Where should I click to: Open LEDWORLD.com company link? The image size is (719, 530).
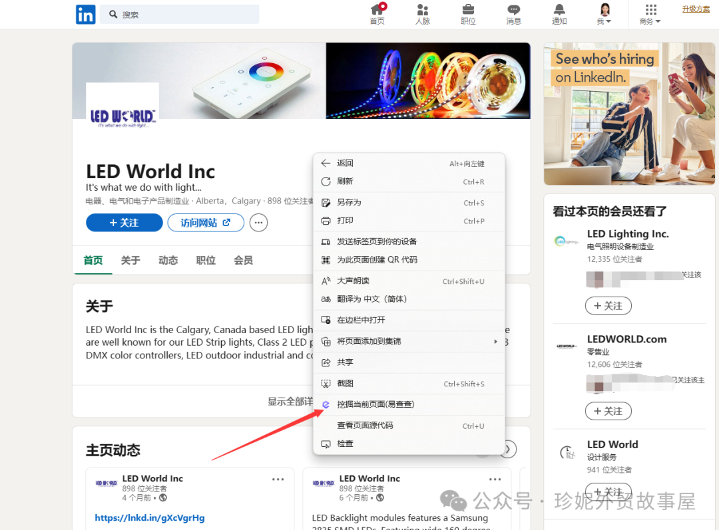pos(627,339)
